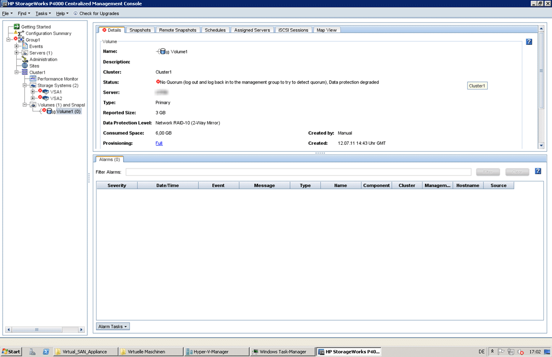The width and height of the screenshot is (552, 357).
Task: Click the Events node icon
Action: (25, 46)
